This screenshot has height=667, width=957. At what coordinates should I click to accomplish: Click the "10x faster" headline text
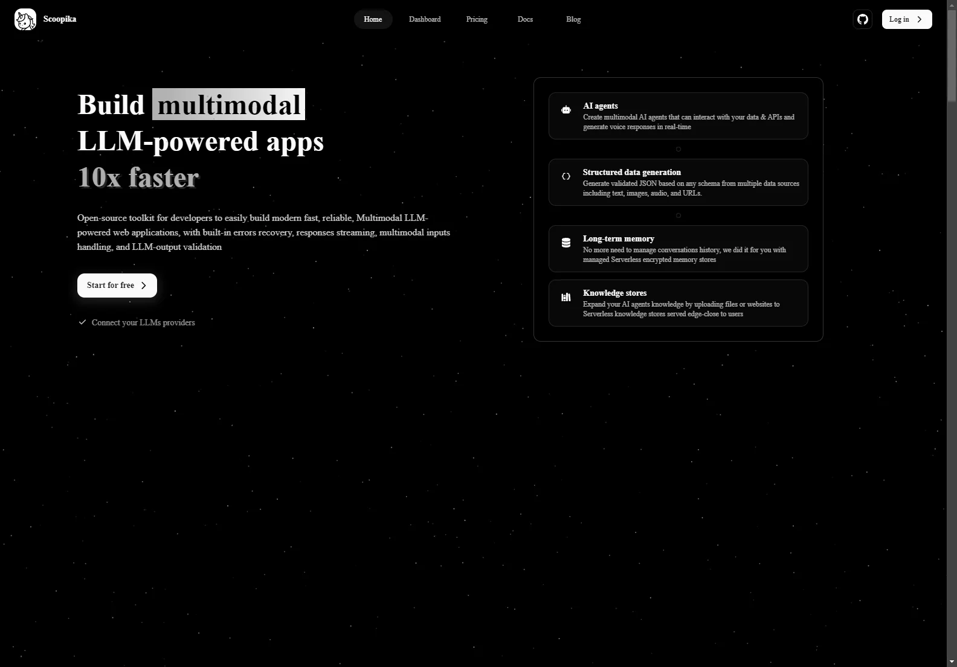(x=138, y=177)
